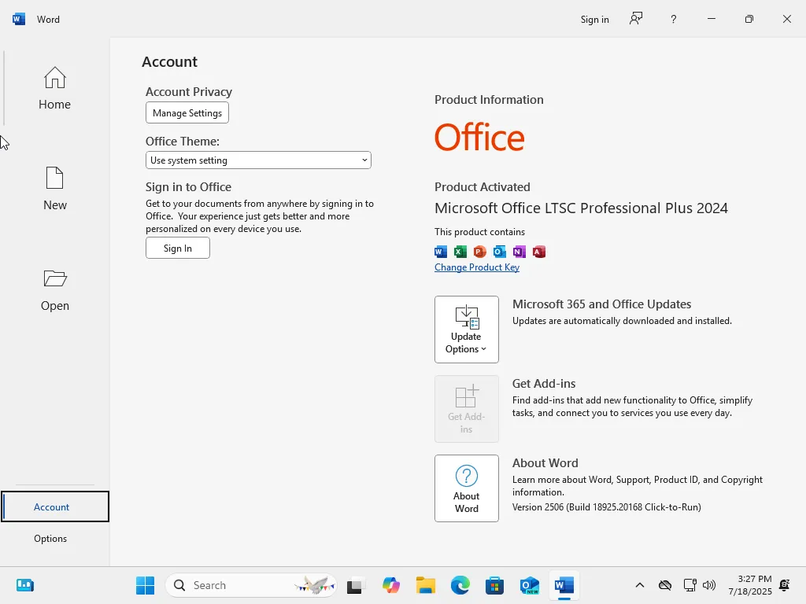Viewport: 806px width, 604px height.
Task: Click the Account Privacy heading
Action: point(189,92)
